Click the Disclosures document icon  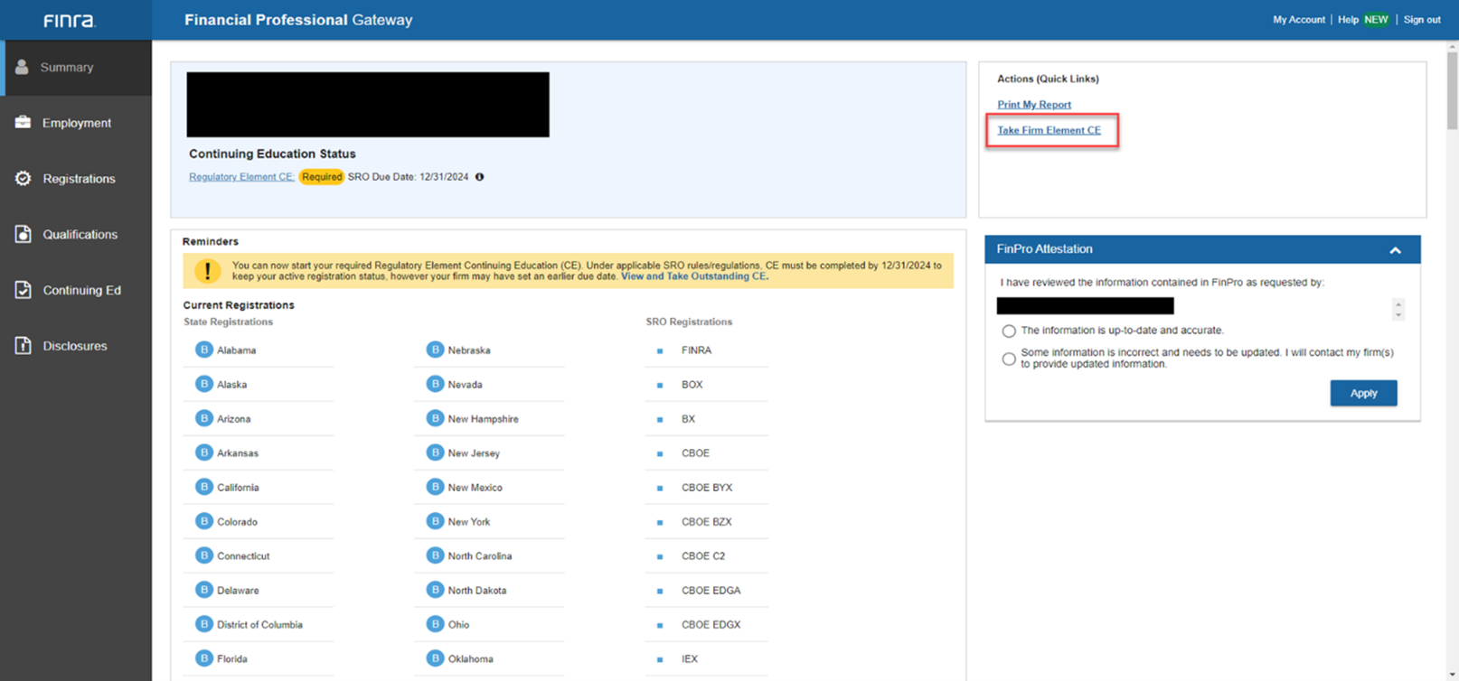(23, 345)
